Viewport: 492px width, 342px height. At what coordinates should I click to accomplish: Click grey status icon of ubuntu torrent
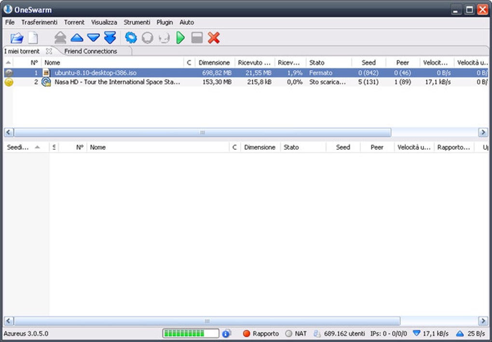(x=9, y=73)
